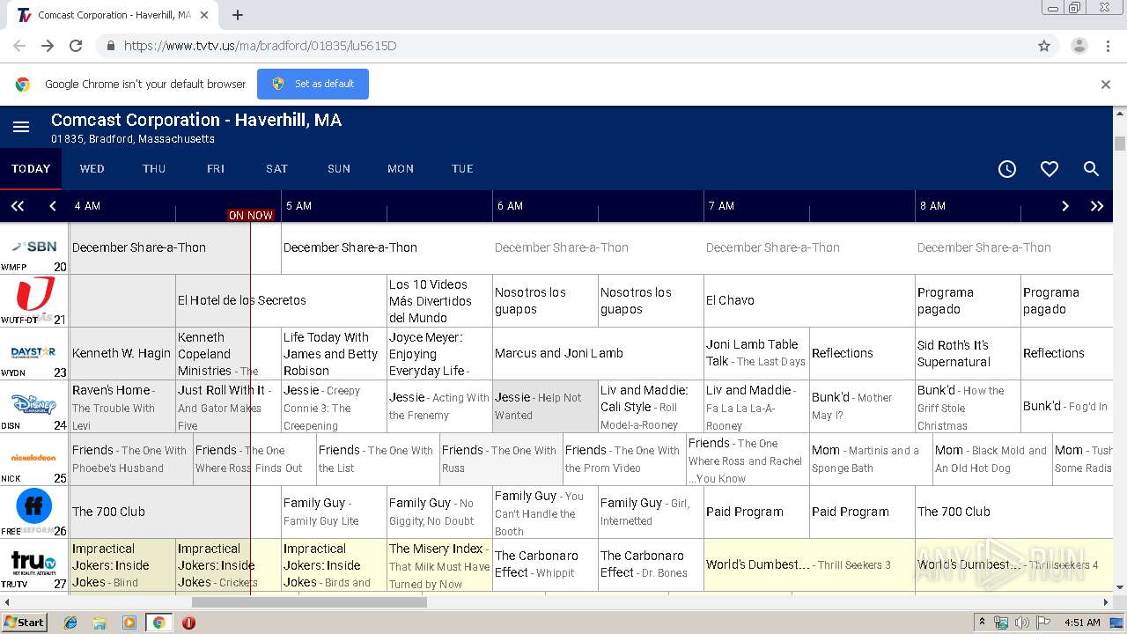1127x634 pixels.
Task: Bookmark this page with star icon
Action: pos(1044,46)
